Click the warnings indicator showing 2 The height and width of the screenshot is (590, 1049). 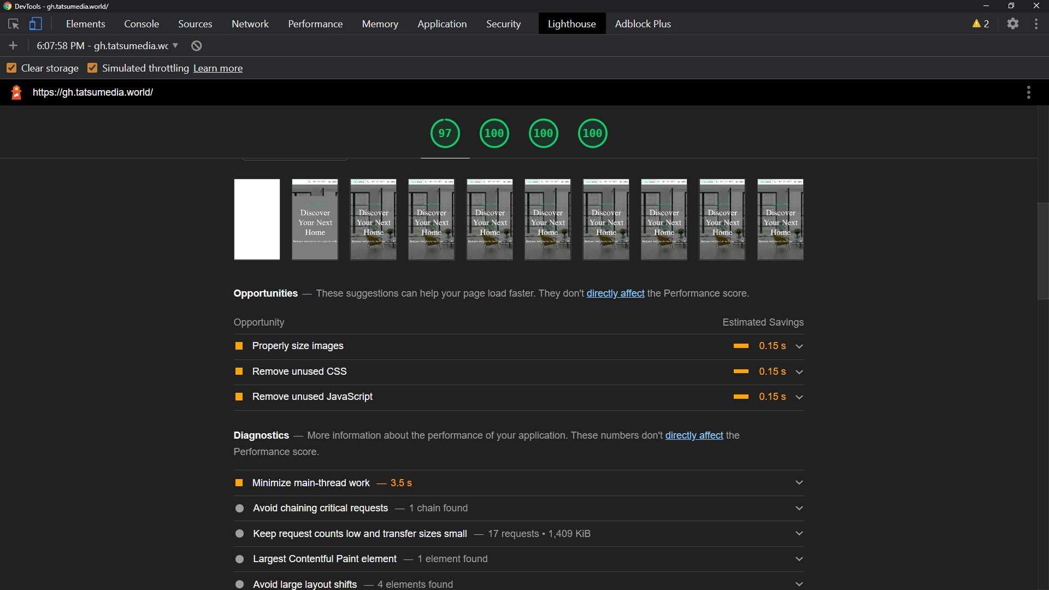point(981,24)
